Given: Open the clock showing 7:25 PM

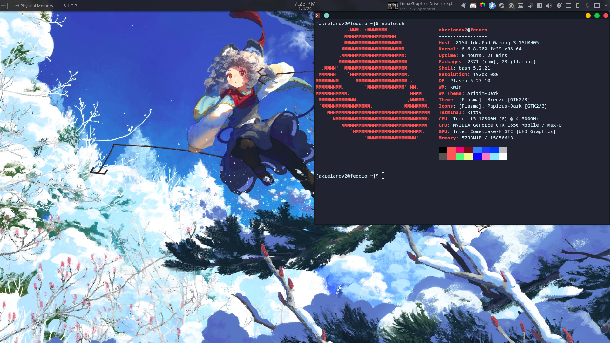Looking at the screenshot, I should pyautogui.click(x=305, y=3).
